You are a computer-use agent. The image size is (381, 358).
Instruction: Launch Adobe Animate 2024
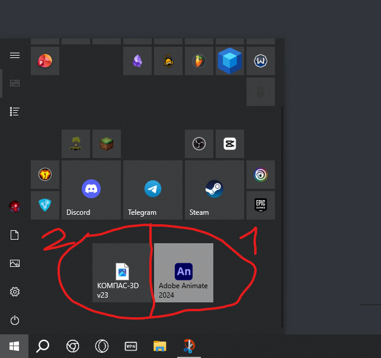click(x=183, y=273)
